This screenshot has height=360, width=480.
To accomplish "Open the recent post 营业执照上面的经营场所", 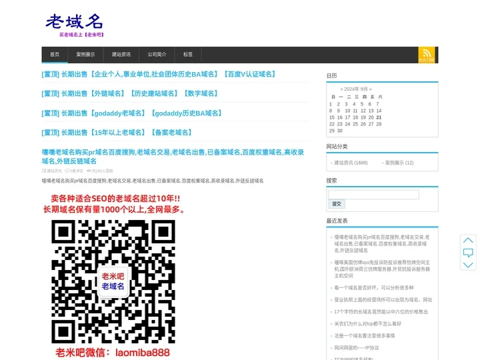I will [x=383, y=300].
